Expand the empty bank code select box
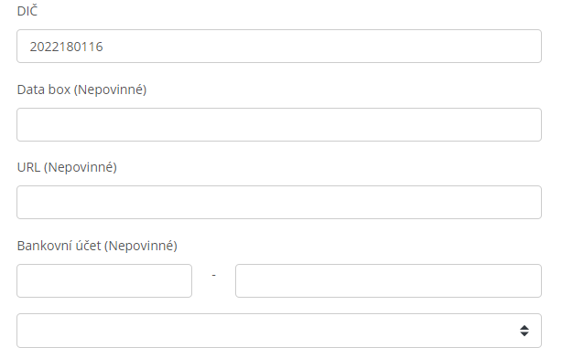 (x=279, y=331)
